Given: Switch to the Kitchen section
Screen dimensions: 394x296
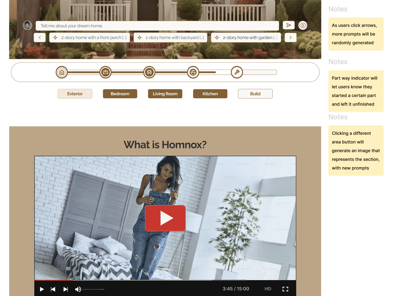Looking at the screenshot, I should (x=210, y=94).
